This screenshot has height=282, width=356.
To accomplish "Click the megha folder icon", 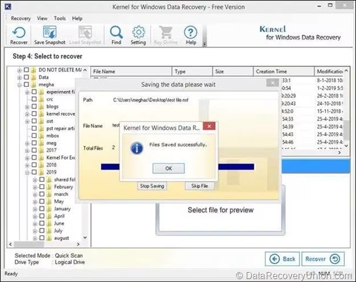I will (x=34, y=85).
